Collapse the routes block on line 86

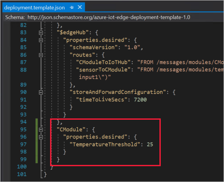point(41,55)
